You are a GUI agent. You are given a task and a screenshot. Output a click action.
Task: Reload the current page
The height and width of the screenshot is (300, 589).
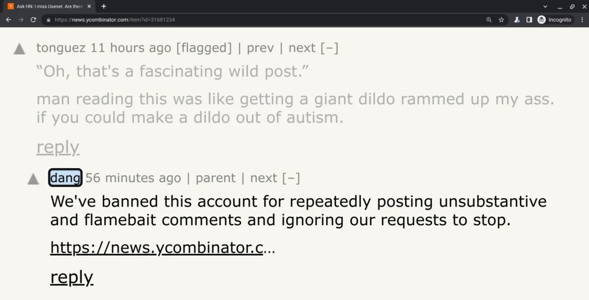(33, 20)
